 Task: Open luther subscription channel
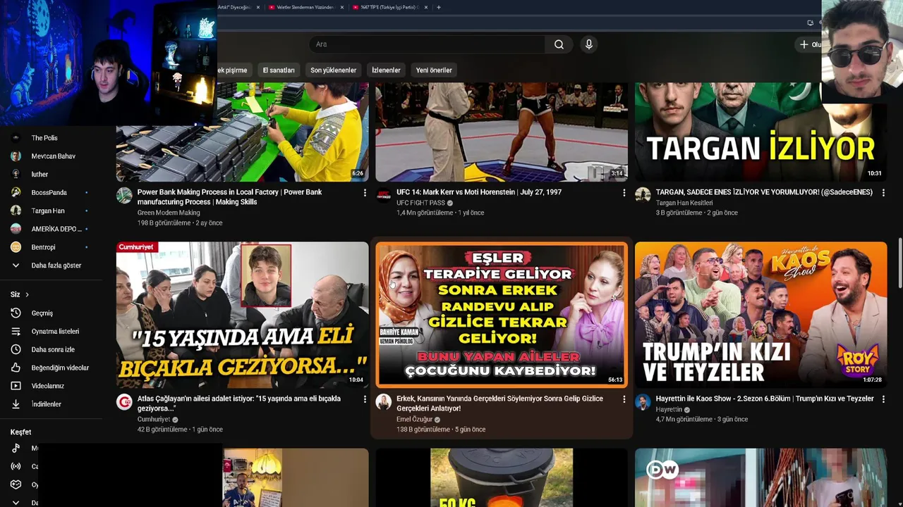click(x=40, y=175)
